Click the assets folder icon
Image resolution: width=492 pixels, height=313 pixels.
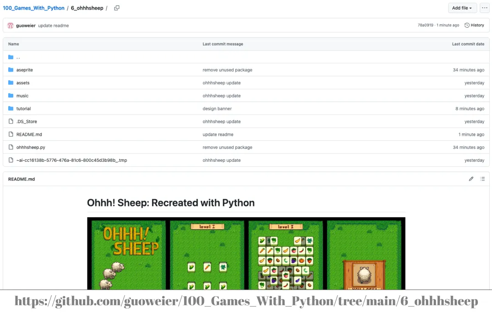click(10, 82)
